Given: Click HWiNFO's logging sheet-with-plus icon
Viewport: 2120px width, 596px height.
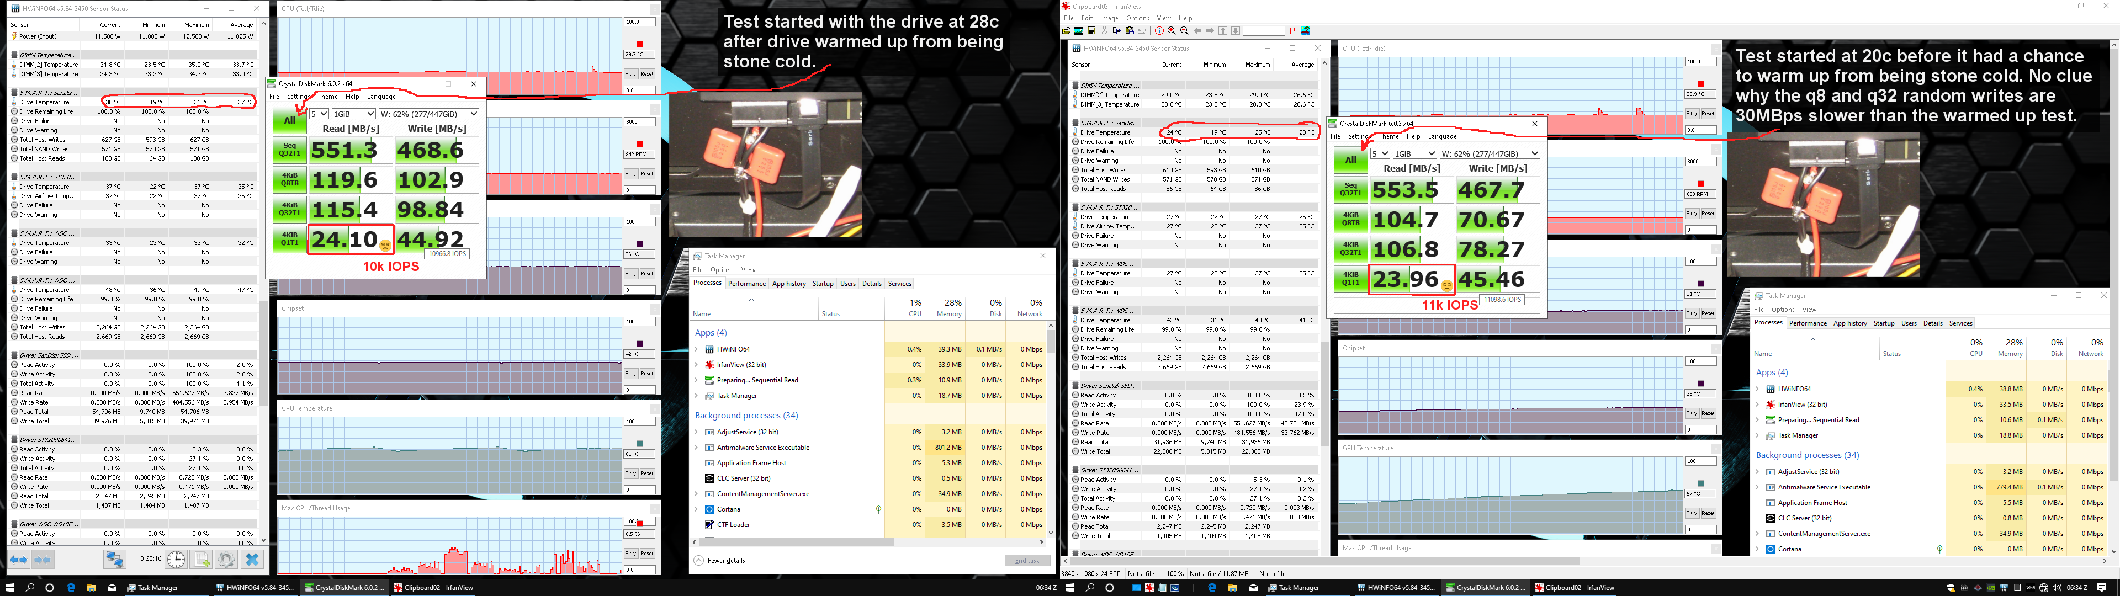Looking at the screenshot, I should [x=201, y=560].
